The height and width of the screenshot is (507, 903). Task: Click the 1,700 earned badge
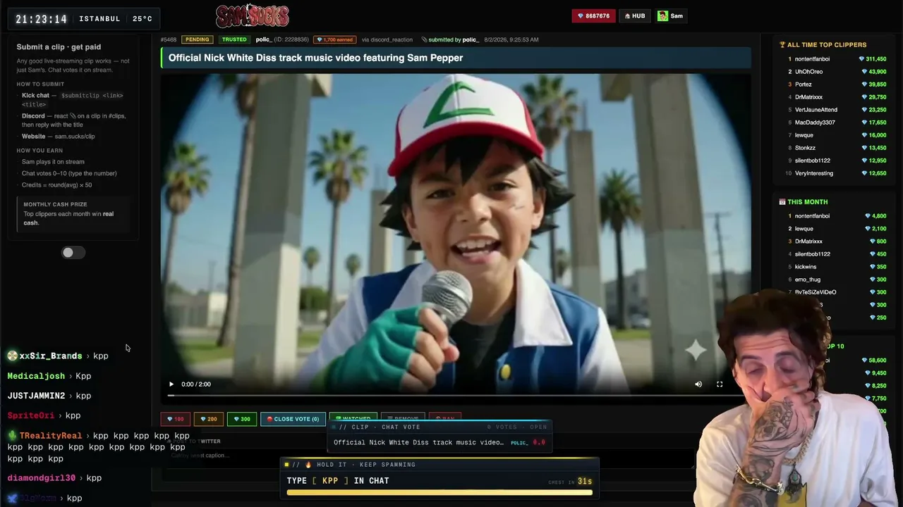click(334, 39)
